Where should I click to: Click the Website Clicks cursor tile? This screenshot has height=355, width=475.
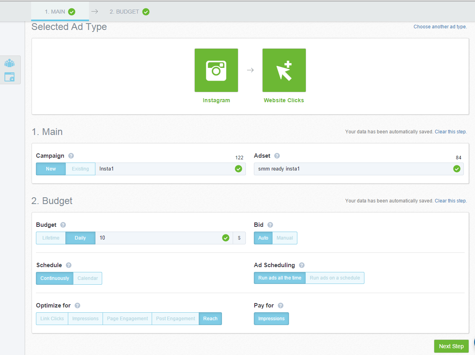click(284, 70)
